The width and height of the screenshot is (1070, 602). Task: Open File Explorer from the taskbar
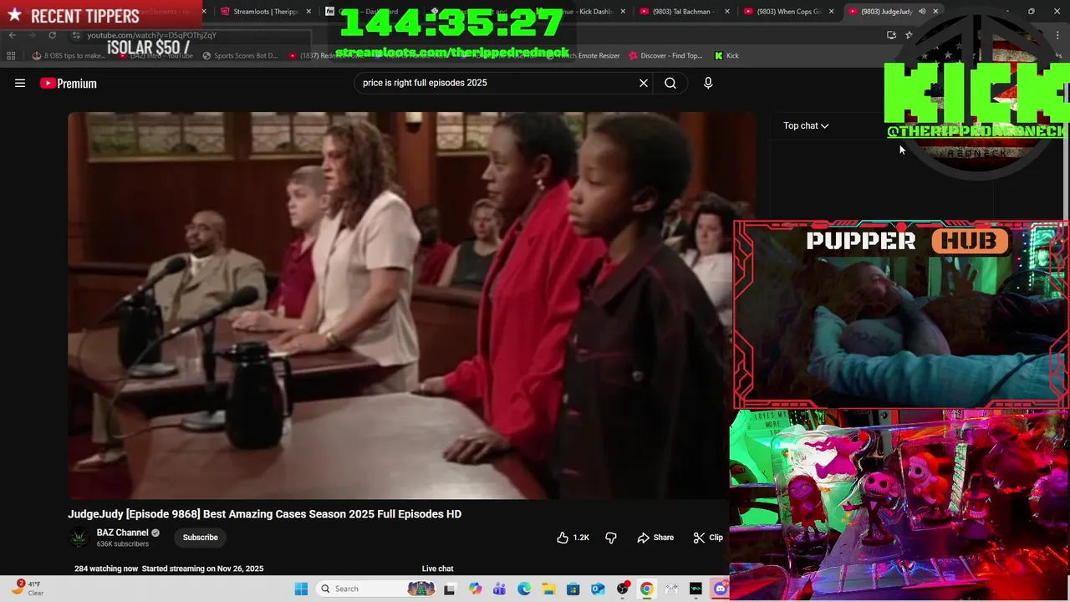548,589
